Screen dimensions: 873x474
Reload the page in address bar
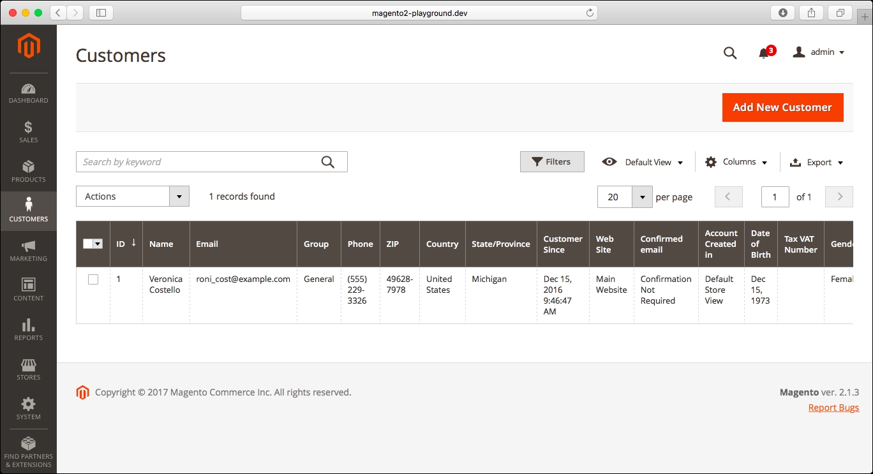pos(590,13)
